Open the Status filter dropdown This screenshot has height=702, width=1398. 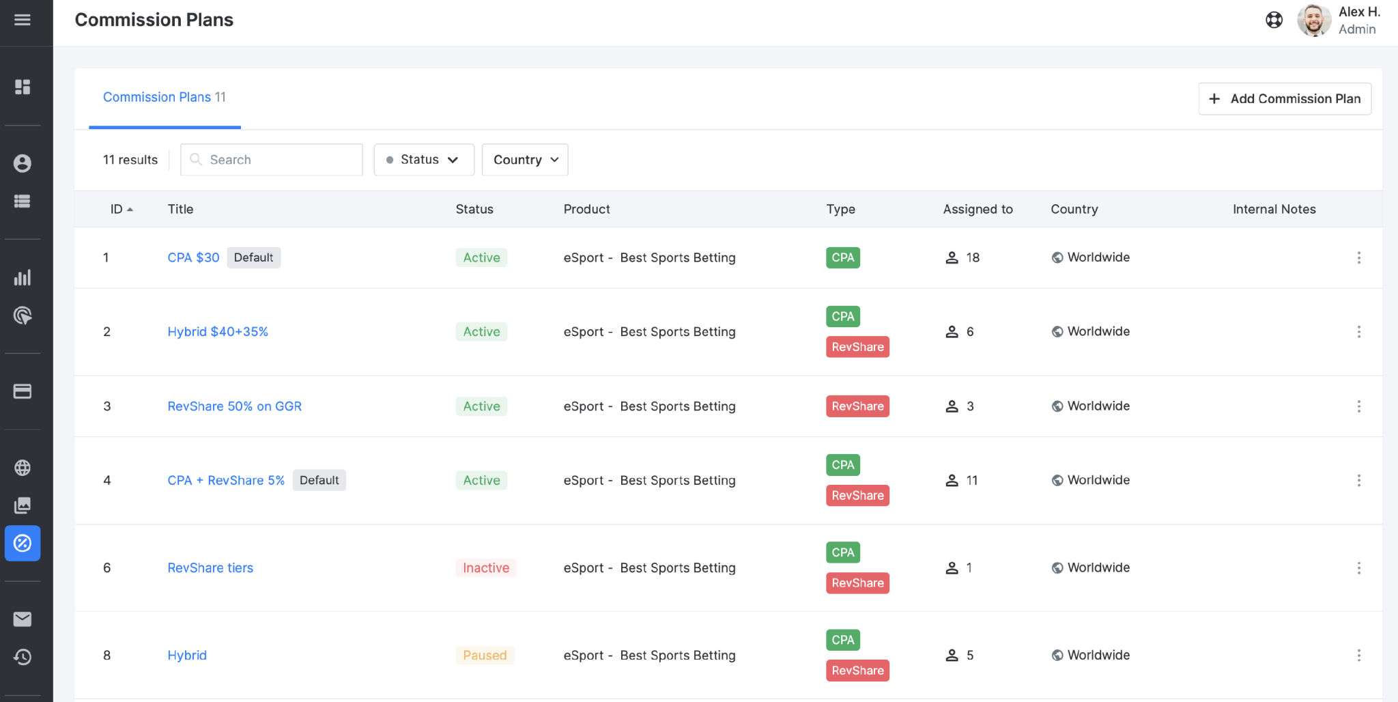coord(423,159)
